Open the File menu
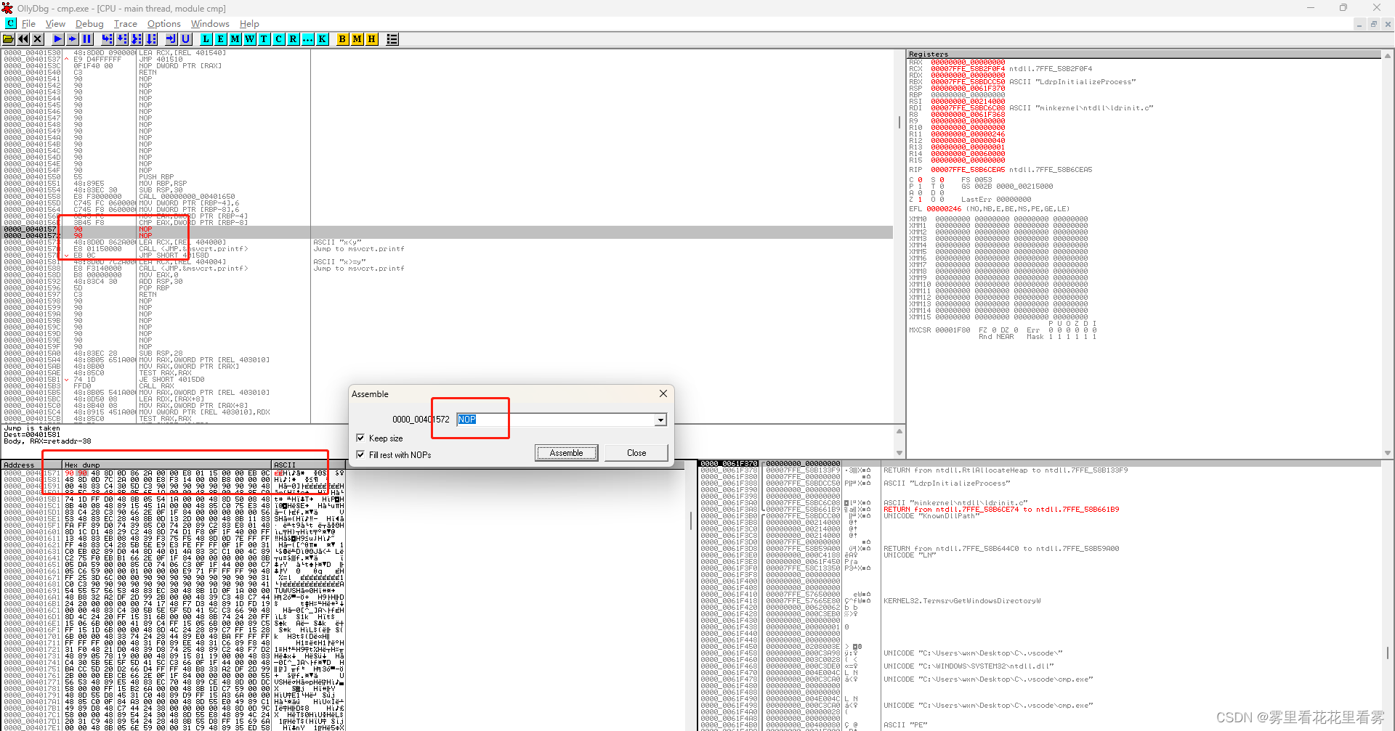Image resolution: width=1395 pixels, height=731 pixels. tap(29, 24)
